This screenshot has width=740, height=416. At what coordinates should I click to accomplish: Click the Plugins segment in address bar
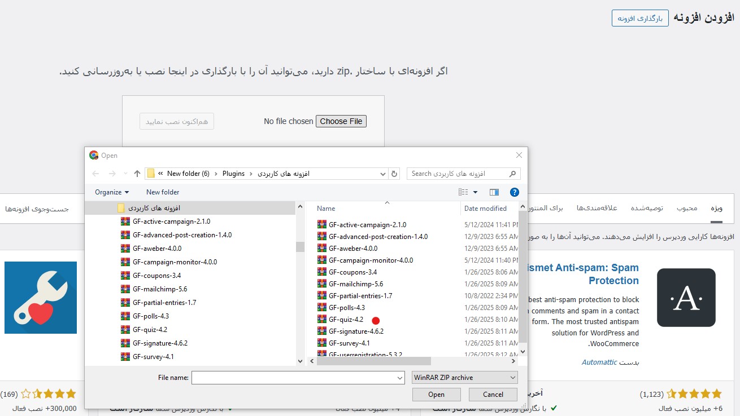pyautogui.click(x=233, y=174)
